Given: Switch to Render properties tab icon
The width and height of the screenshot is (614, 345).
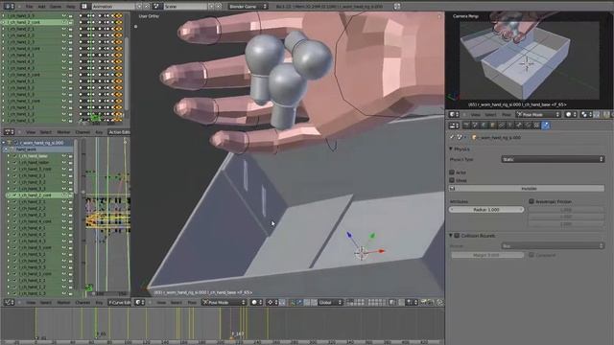Looking at the screenshot, I should pos(466,126).
